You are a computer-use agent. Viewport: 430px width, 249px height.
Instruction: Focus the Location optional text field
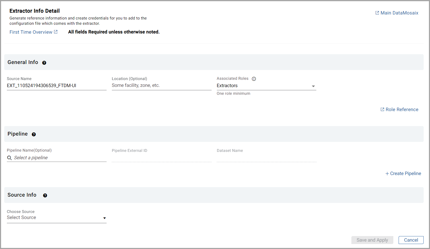click(x=161, y=86)
